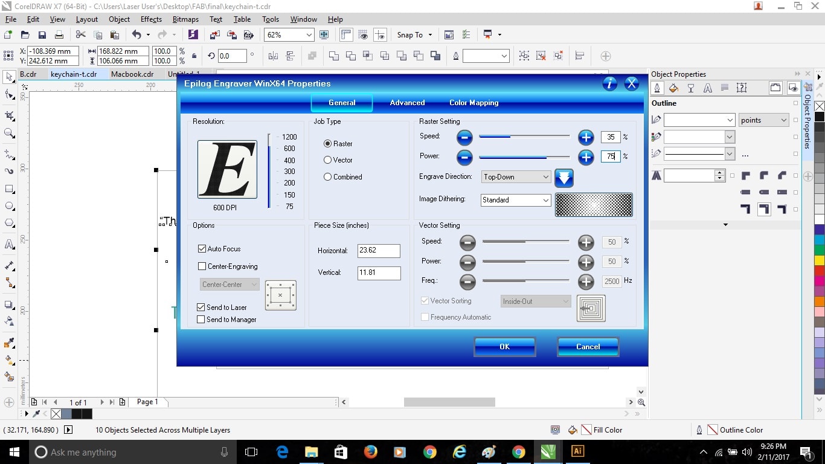Select the Zoom tool in toolbox

(9, 133)
